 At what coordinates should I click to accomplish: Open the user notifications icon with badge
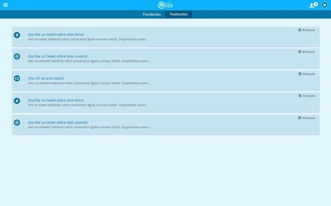coord(313,5)
